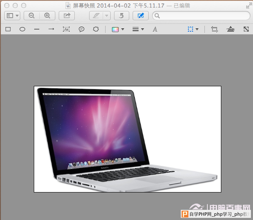Viewport: 253px width, 220px height.
Task: Open the font style tool
Action: (x=155, y=29)
